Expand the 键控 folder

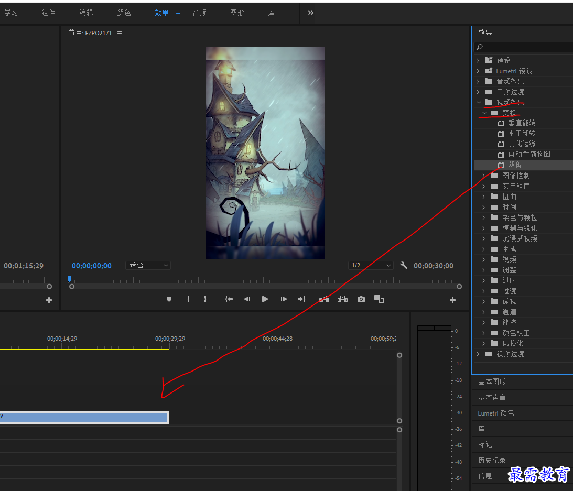(x=484, y=322)
